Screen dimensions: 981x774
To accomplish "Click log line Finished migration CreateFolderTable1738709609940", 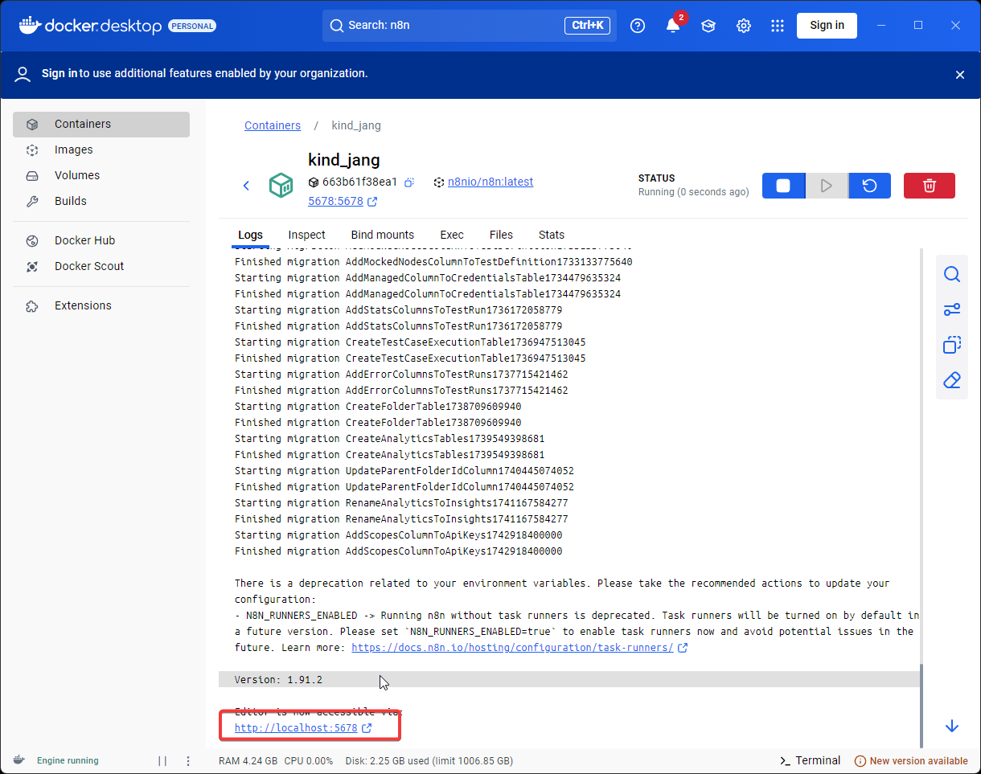I will (378, 423).
